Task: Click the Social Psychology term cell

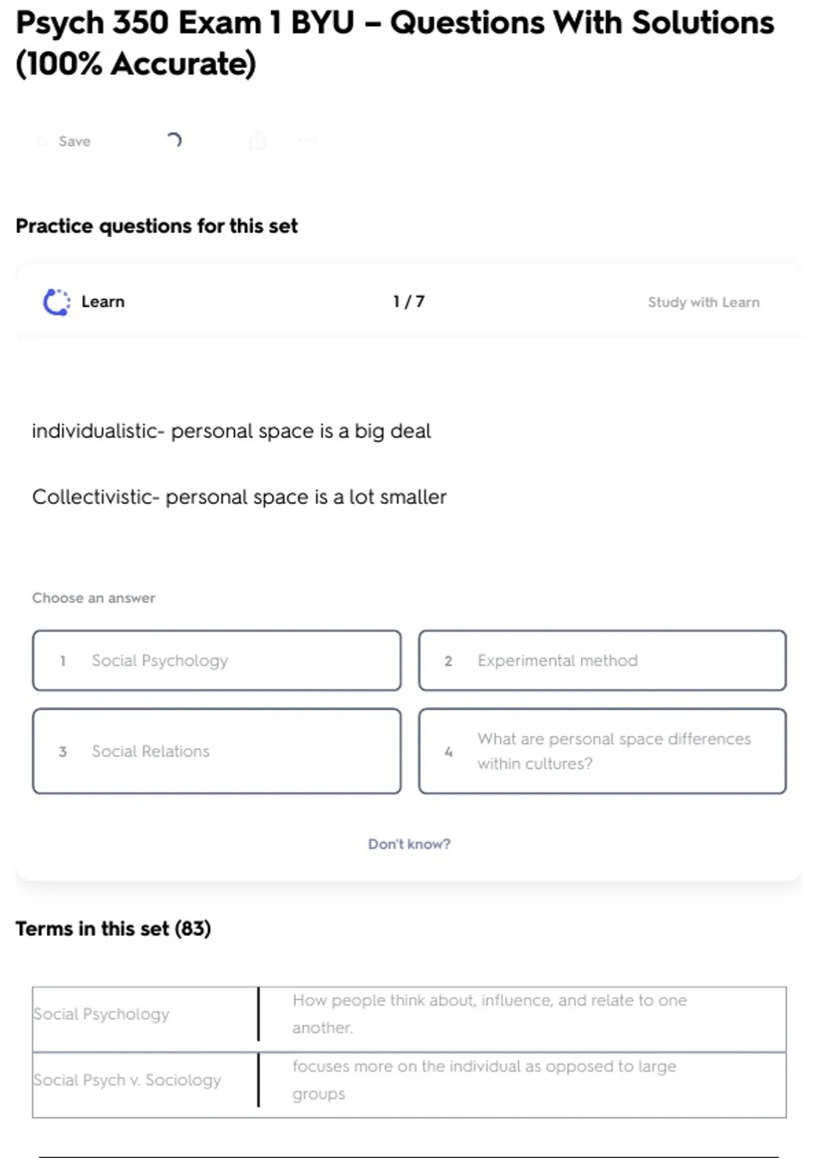Action: coord(102,1014)
